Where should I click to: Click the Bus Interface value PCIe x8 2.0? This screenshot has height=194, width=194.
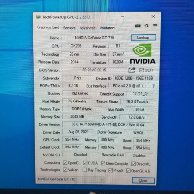click(130, 86)
